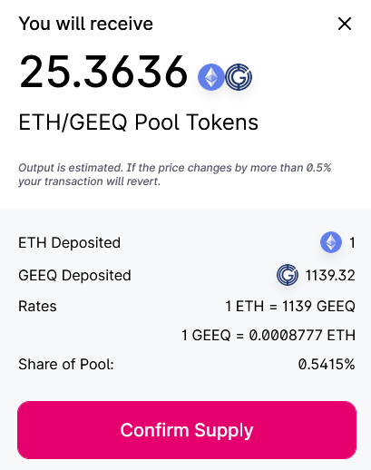Screen dimensions: 371x470
Task: Click the Rates label
Action: pos(37,306)
